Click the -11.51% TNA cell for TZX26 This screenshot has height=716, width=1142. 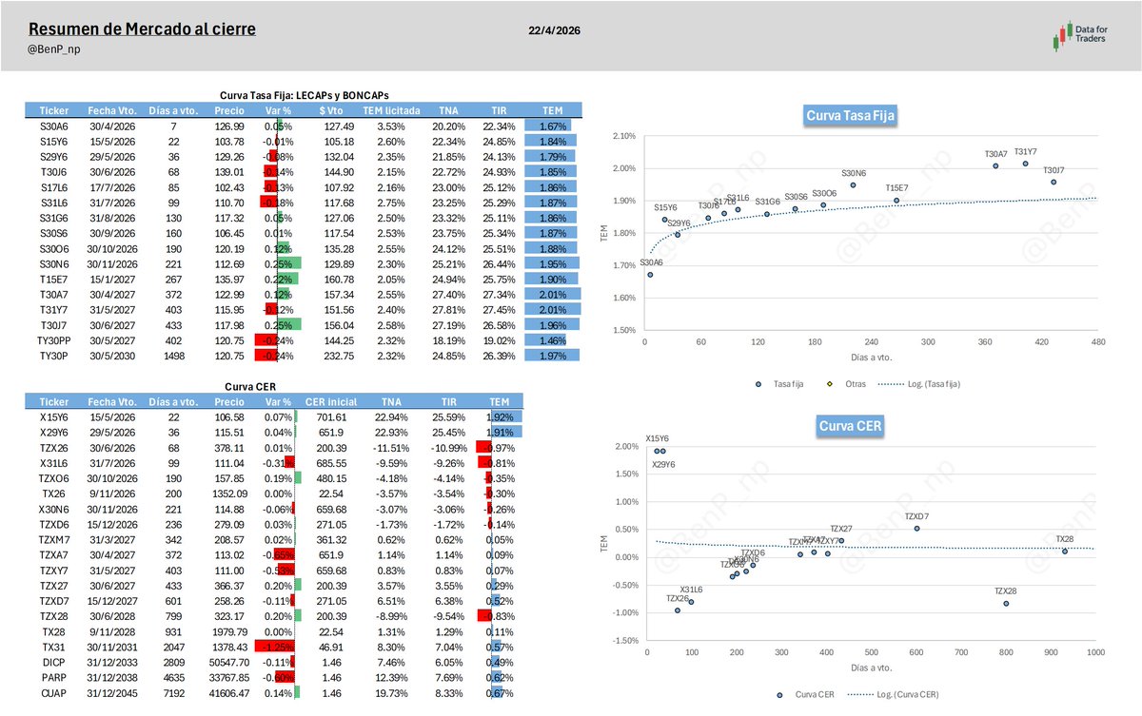click(392, 447)
